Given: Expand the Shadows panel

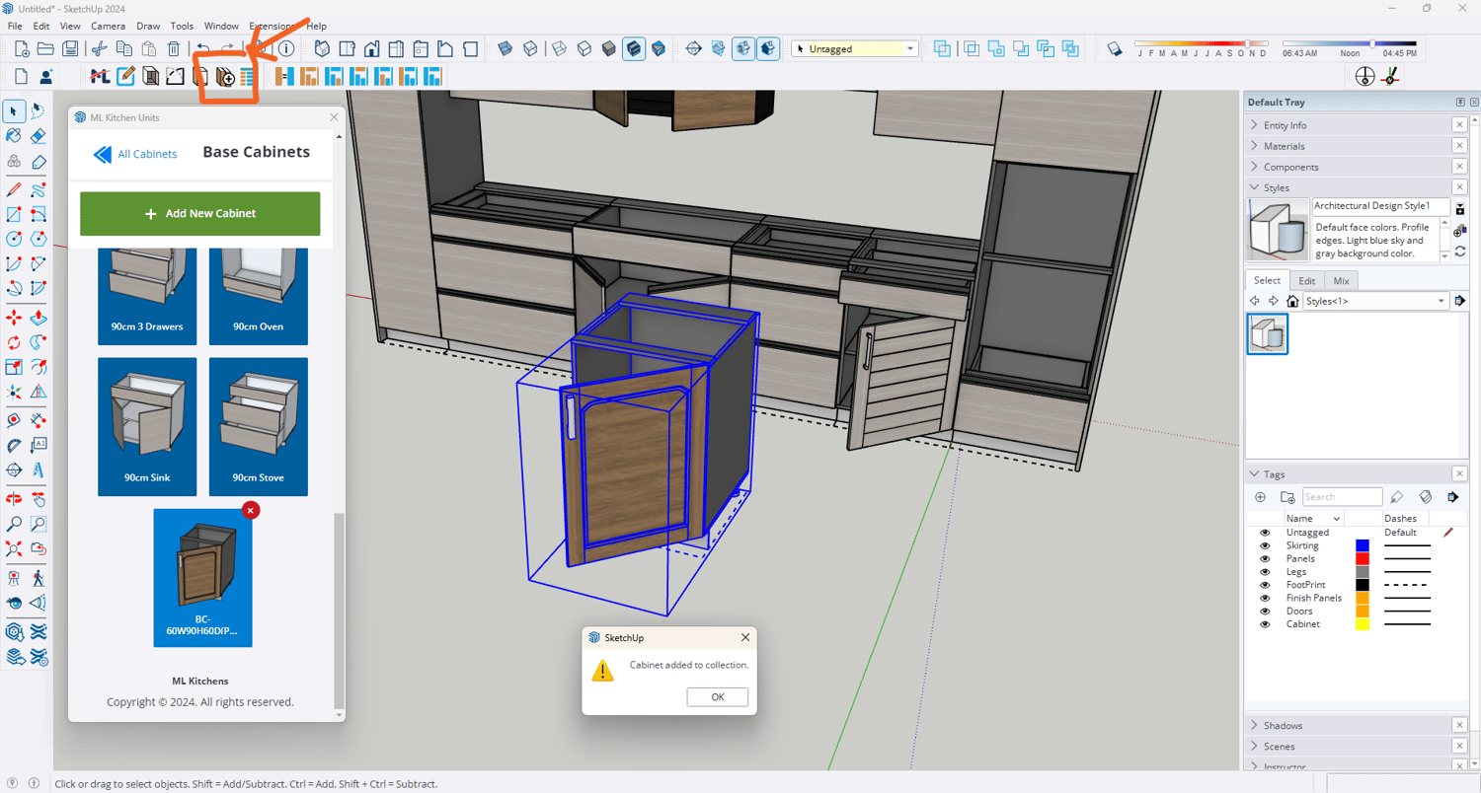Looking at the screenshot, I should [1283, 726].
